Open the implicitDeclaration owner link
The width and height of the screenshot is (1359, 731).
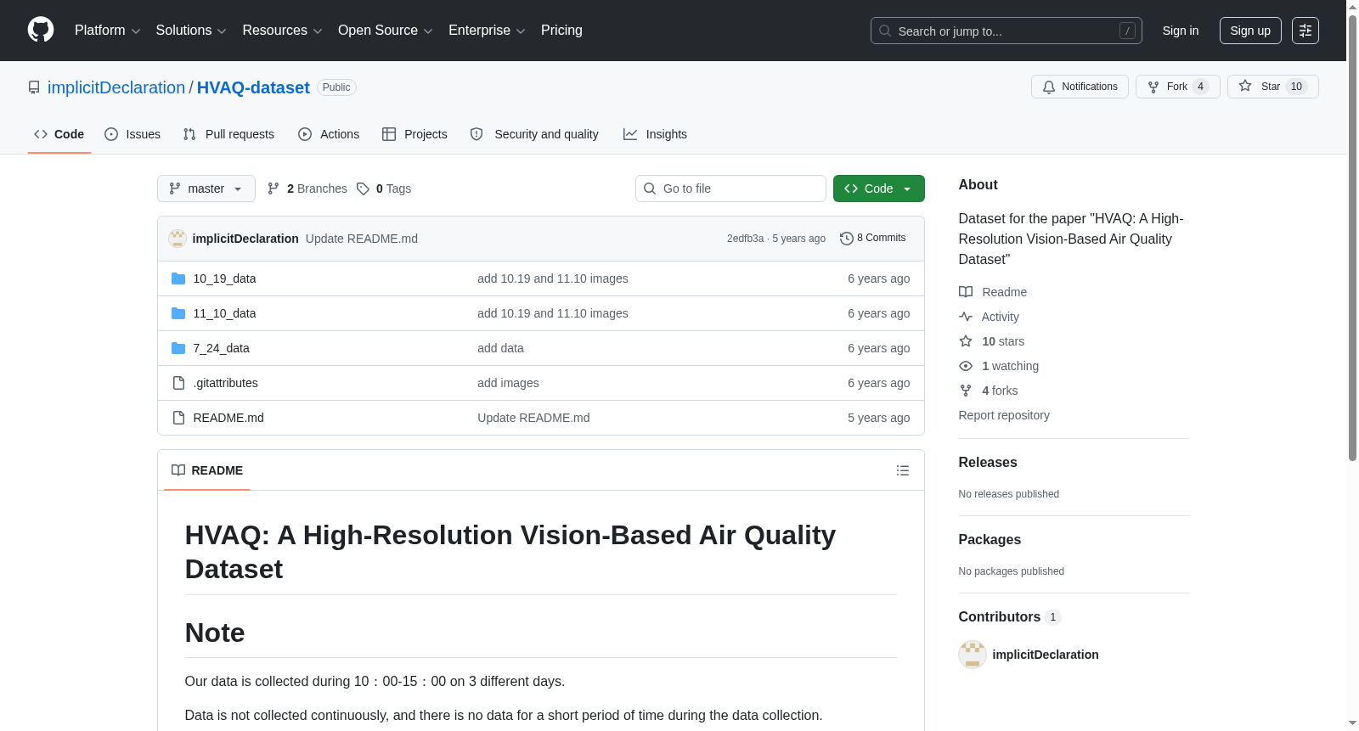(116, 87)
